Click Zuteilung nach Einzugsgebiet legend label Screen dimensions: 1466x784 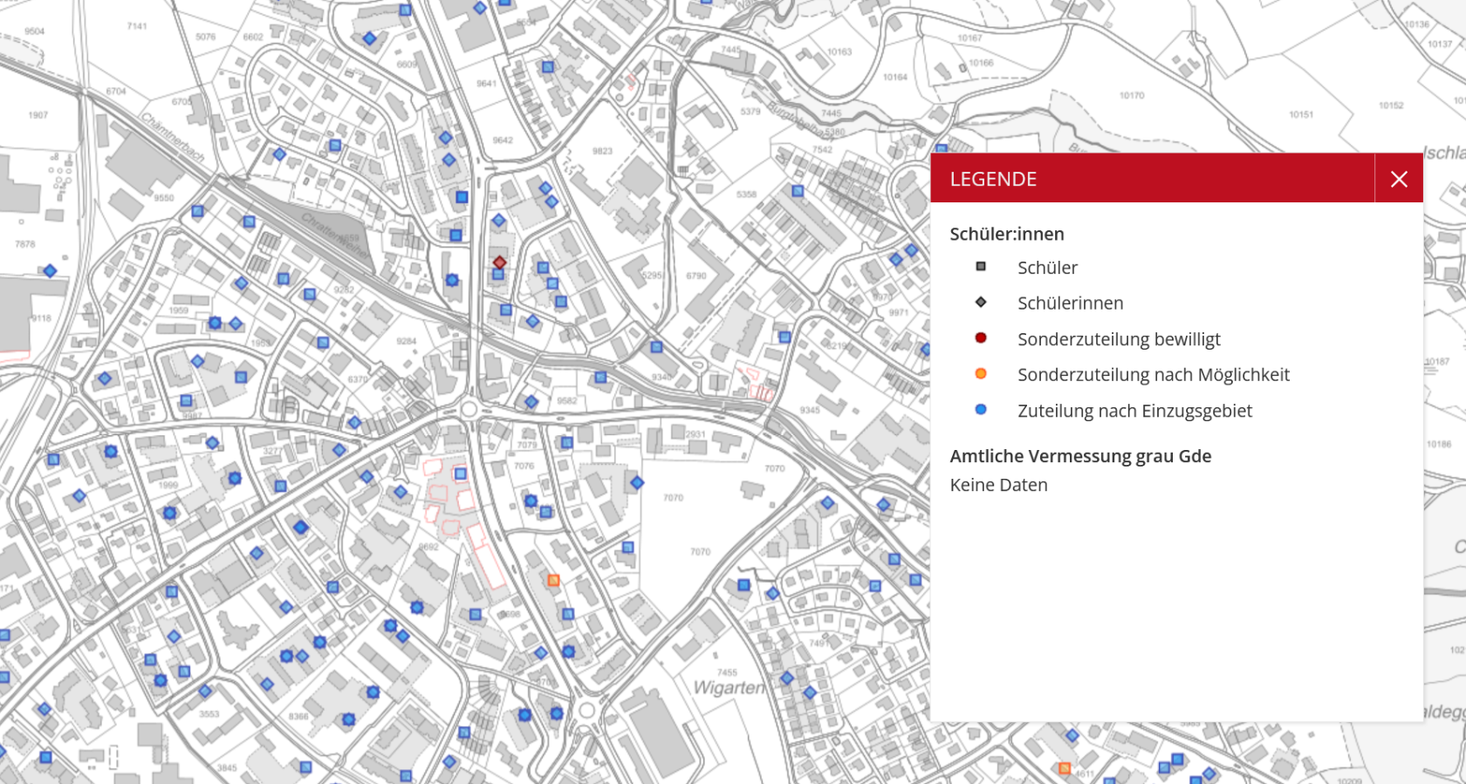click(1134, 411)
